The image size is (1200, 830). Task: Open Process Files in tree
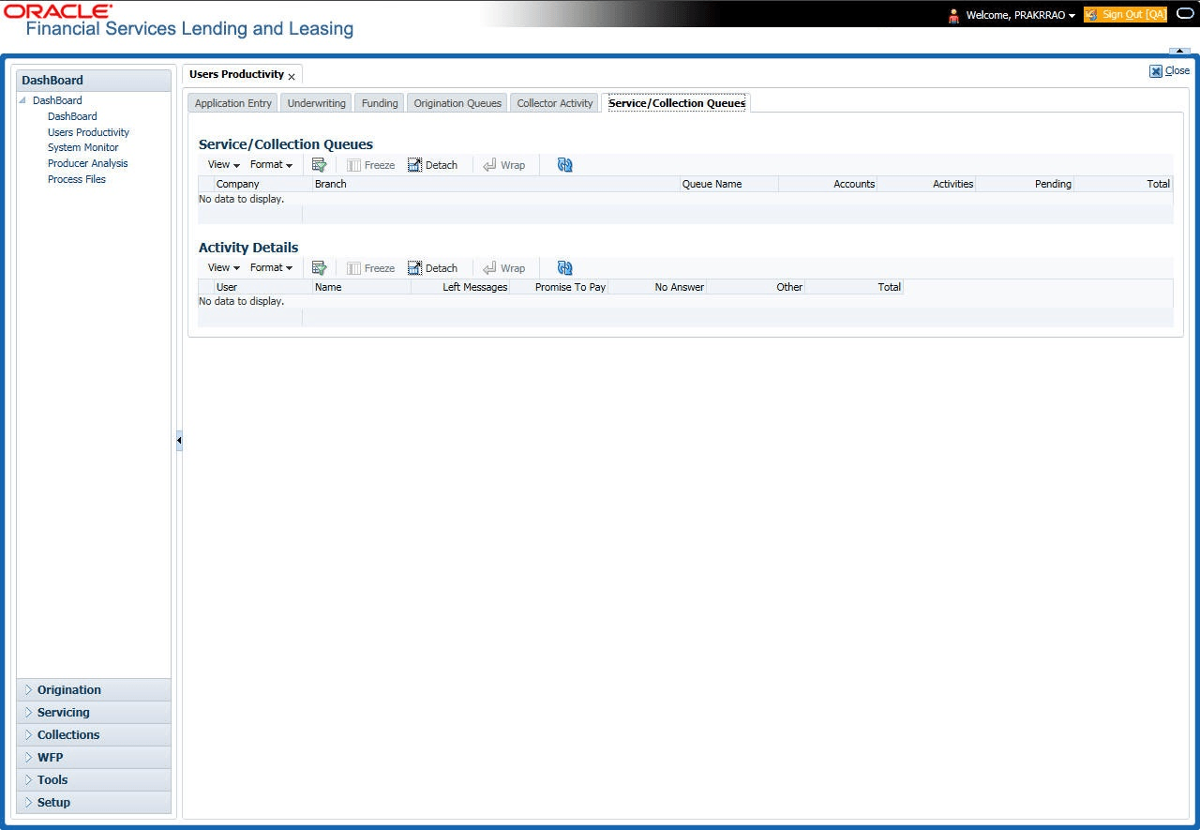pyautogui.click(x=77, y=179)
